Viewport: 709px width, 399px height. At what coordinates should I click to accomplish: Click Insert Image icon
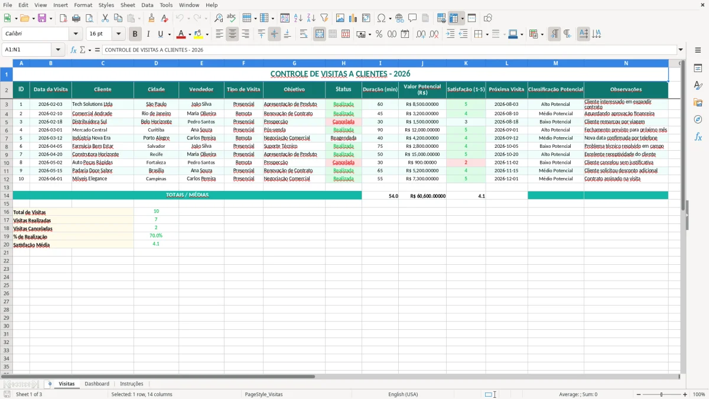[340, 18]
